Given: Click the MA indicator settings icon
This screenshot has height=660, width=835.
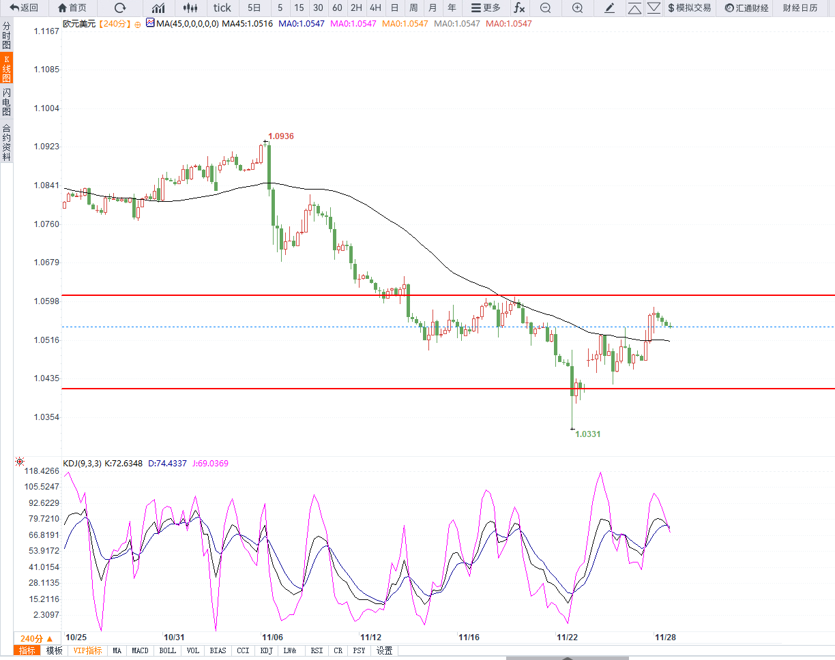Looking at the screenshot, I should 150,23.
